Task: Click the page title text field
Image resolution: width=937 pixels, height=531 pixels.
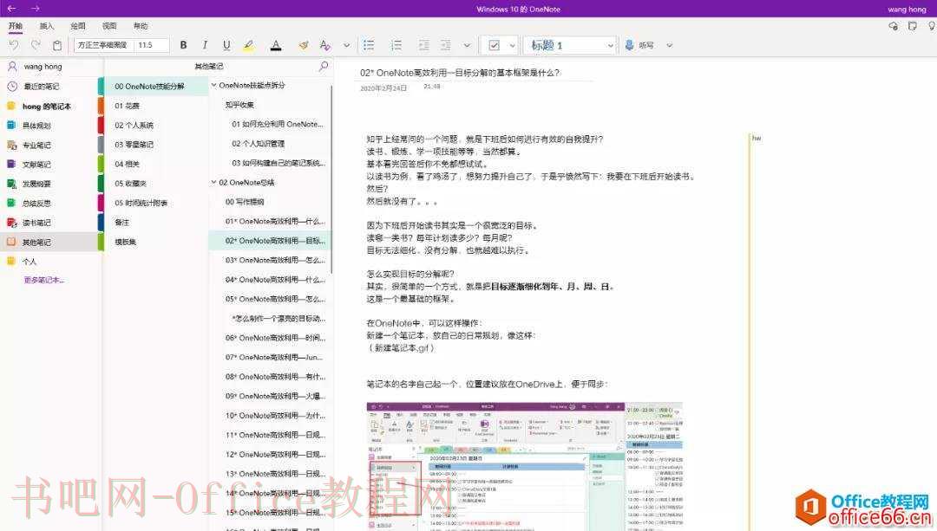Action: coord(460,73)
